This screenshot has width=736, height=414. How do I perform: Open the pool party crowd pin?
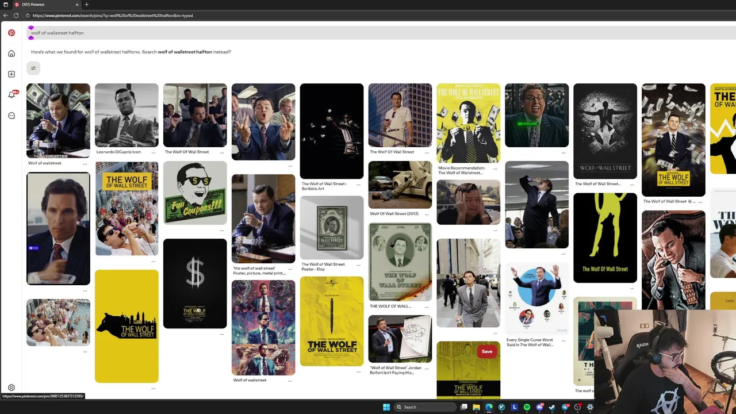click(58, 323)
